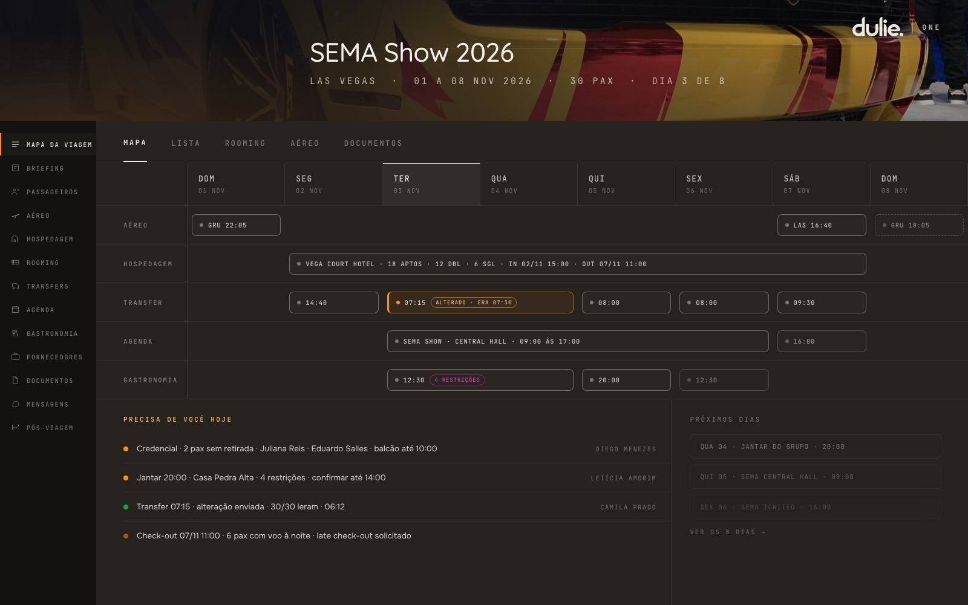968x605 pixels.
Task: Click the dulie logo in header
Action: click(877, 27)
